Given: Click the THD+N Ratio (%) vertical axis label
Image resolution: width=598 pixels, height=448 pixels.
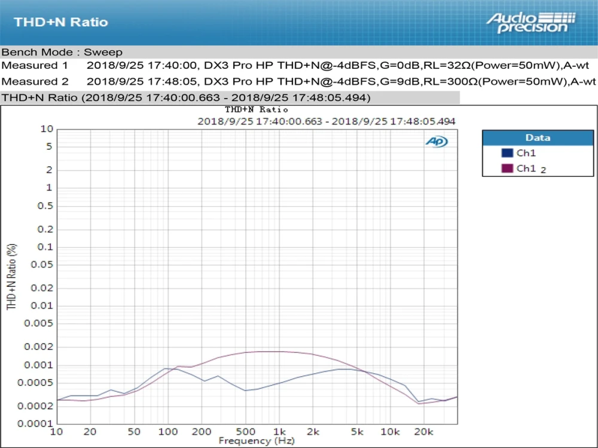Looking at the screenshot, I should click(x=12, y=277).
